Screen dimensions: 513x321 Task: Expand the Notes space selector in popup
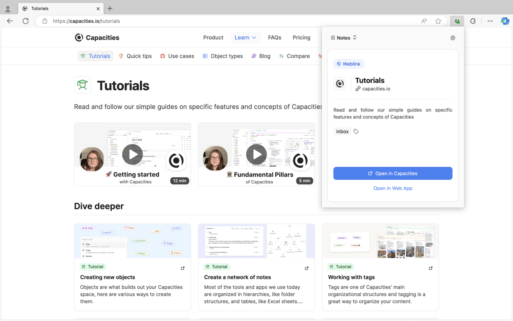point(344,38)
